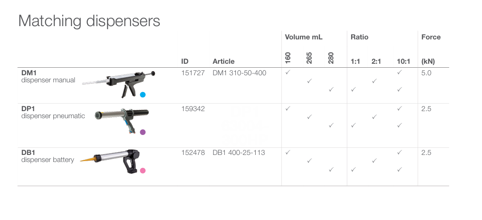Viewport: 482px width, 220px height.
Task: Click DM1 checkmark under 160 mL column
Action: point(288,72)
